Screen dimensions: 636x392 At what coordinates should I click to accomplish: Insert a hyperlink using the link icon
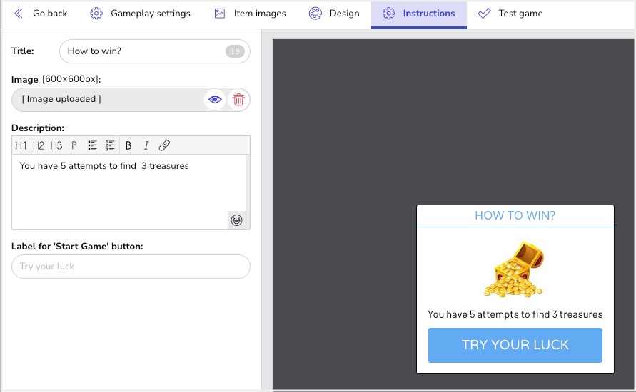pyautogui.click(x=164, y=145)
